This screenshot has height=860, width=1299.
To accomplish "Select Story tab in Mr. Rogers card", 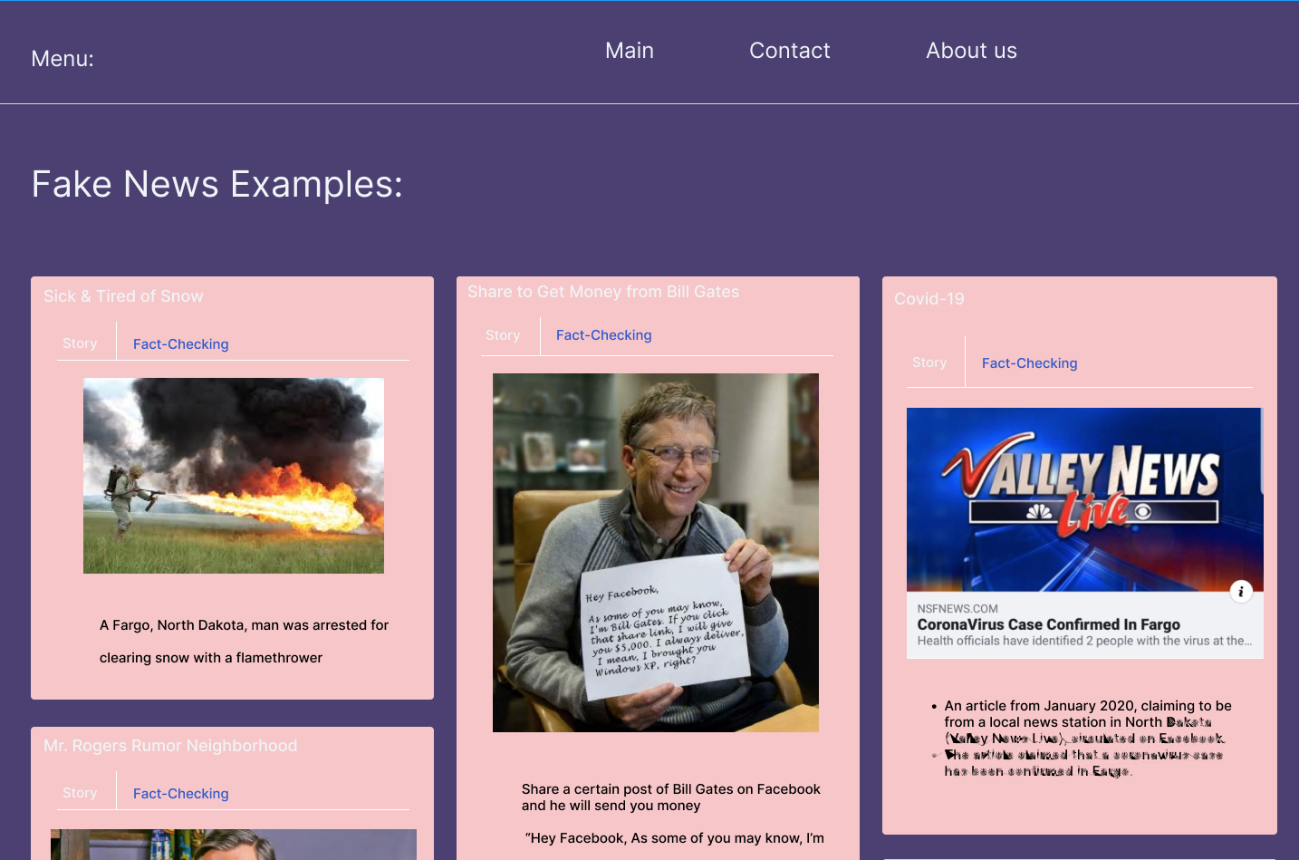I will [80, 793].
